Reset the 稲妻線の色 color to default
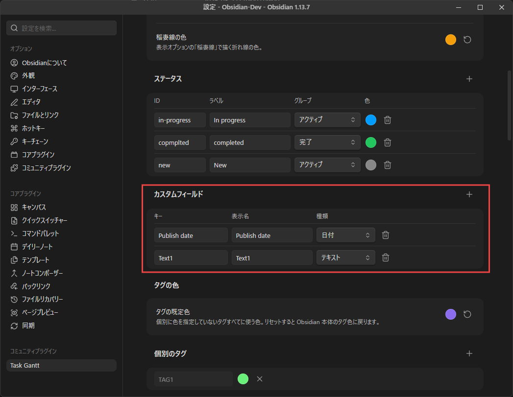Viewport: 513px width, 397px height. (467, 40)
